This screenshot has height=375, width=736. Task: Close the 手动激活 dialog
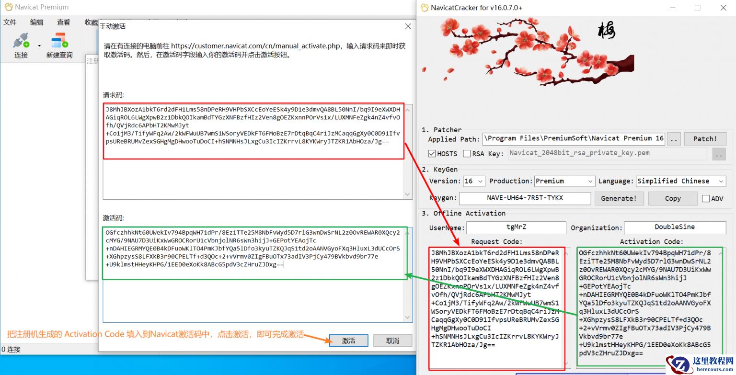pos(408,26)
